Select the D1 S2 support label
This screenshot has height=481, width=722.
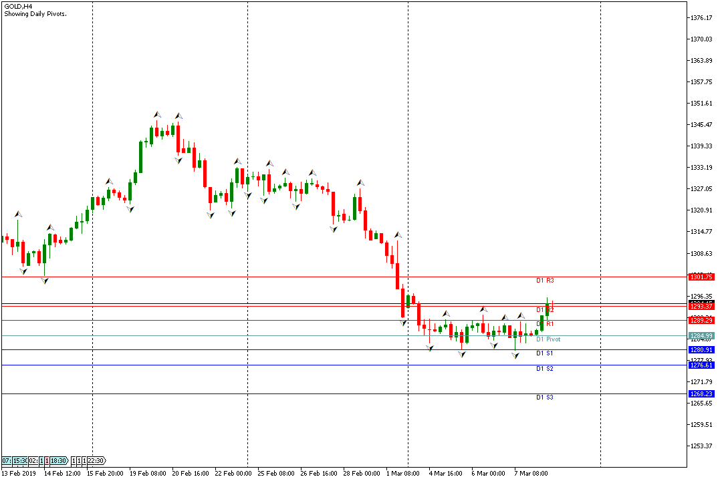545,369
